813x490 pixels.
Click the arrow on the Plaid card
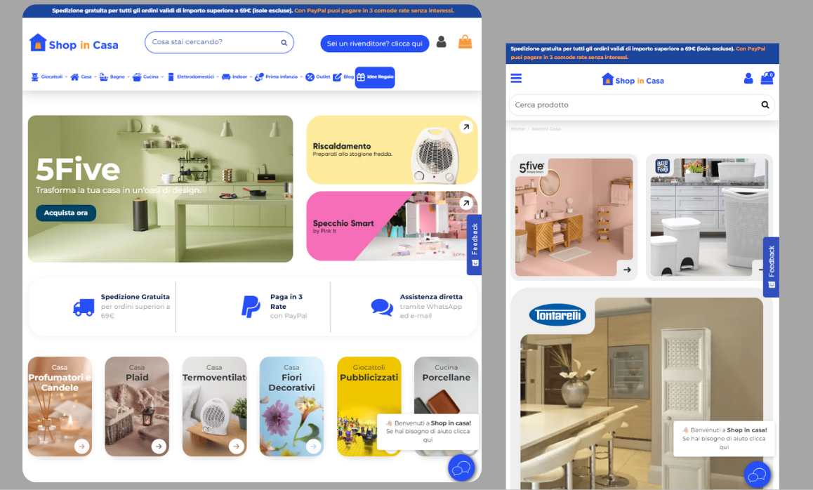pyautogui.click(x=159, y=446)
